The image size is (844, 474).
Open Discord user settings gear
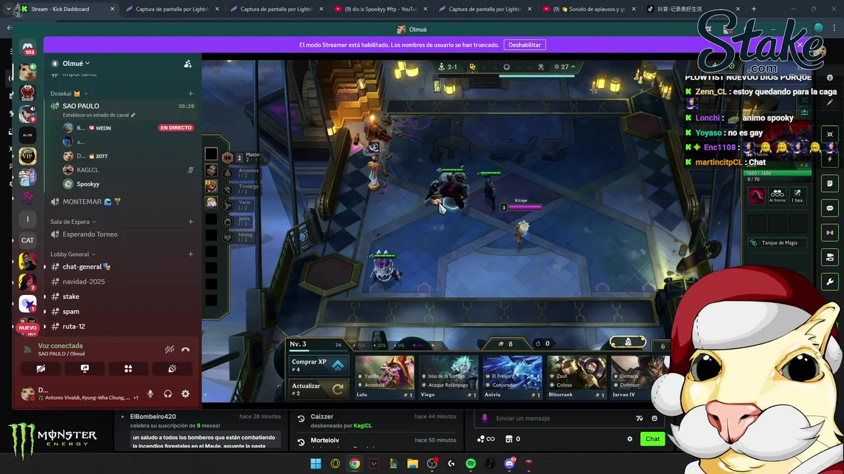(x=185, y=394)
